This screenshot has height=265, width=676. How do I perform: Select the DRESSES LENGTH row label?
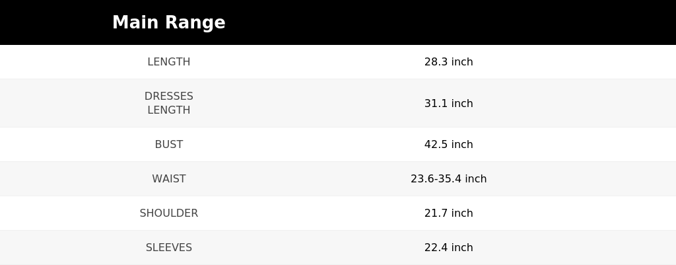[168, 103]
